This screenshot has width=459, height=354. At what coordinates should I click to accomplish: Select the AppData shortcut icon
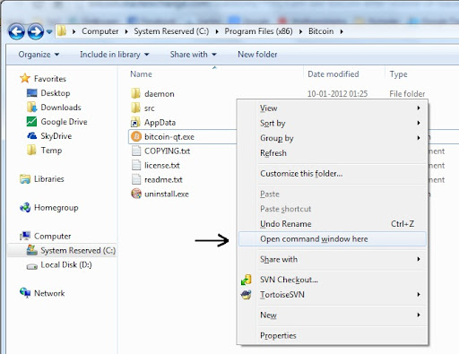point(135,122)
